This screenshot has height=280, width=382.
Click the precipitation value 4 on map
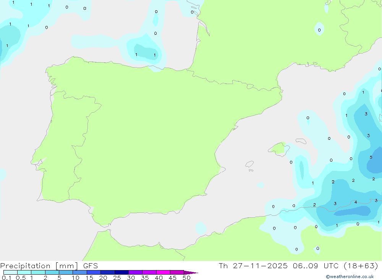pyautogui.click(x=356, y=202)
